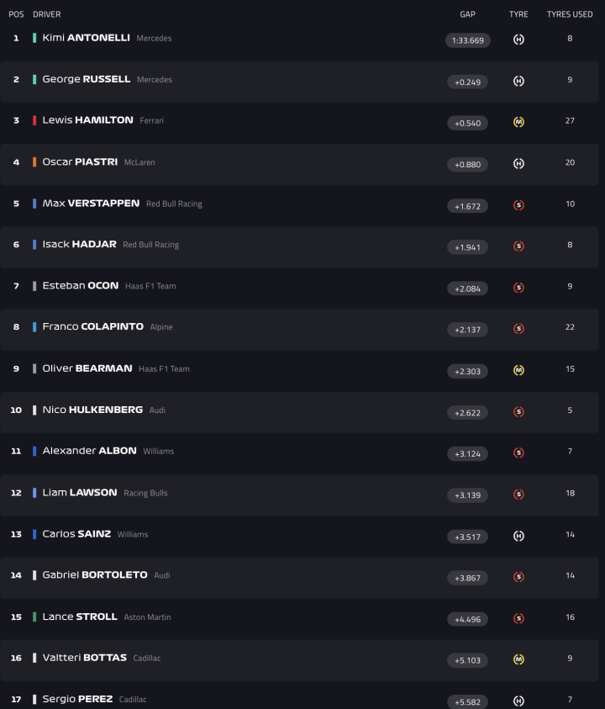Open Lewis Hamilton driver link
The width and height of the screenshot is (605, 709).
(x=87, y=120)
